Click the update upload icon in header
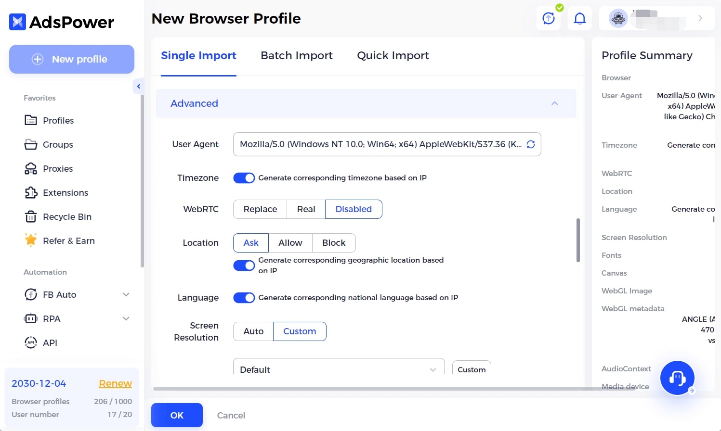Image resolution: width=721 pixels, height=431 pixels. pyautogui.click(x=549, y=19)
